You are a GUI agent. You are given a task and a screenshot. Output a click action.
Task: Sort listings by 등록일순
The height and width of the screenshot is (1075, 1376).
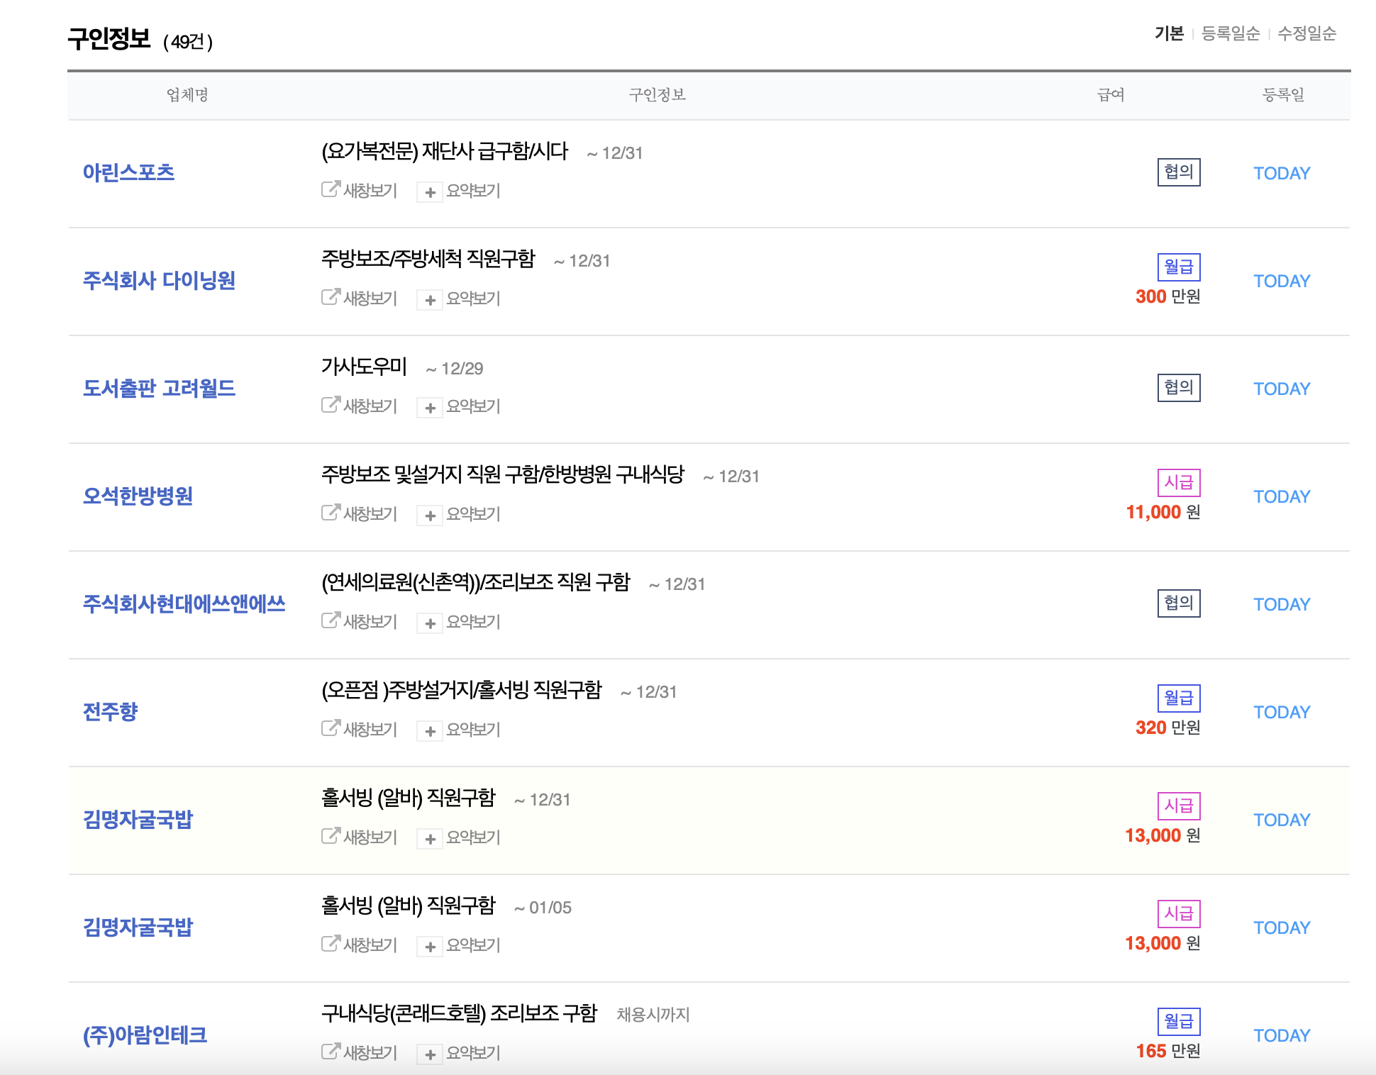[1231, 33]
